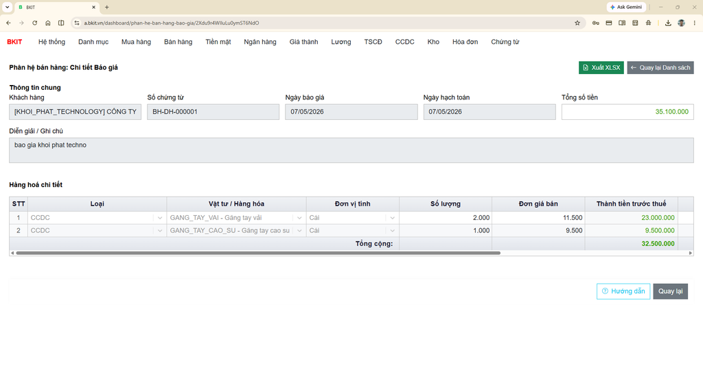Go back to the previous page in browser
The height and width of the screenshot is (377, 703).
(x=8, y=23)
